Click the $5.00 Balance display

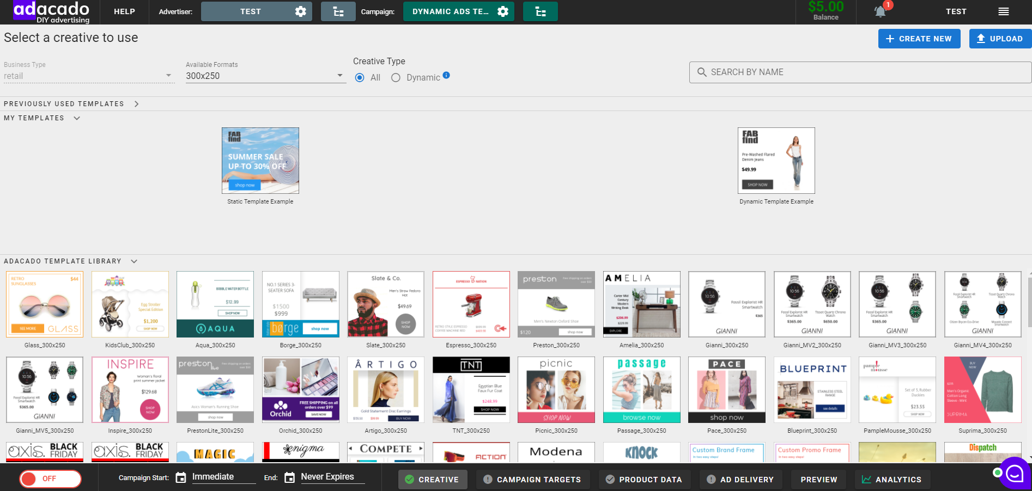click(x=825, y=11)
